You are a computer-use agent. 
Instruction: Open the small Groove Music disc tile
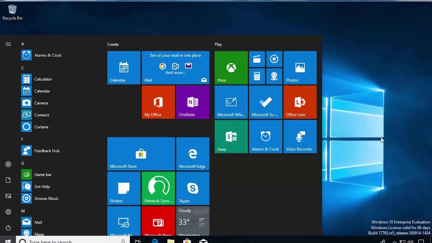pos(274,59)
